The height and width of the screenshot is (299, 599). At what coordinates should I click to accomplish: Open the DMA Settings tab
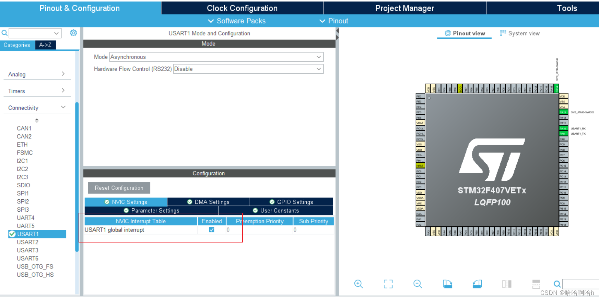pos(208,202)
